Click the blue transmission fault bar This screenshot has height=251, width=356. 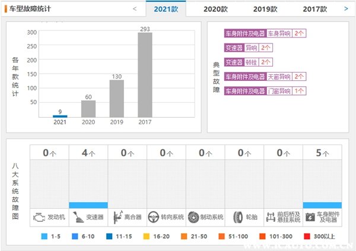coord(88,205)
